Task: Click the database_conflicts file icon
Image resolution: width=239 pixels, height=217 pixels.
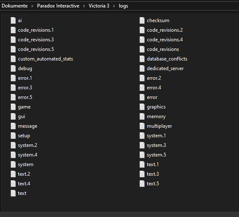Action: click(142, 59)
